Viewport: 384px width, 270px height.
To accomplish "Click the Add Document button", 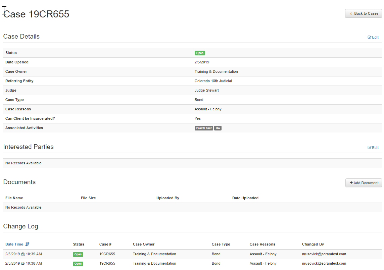I will click(x=364, y=183).
